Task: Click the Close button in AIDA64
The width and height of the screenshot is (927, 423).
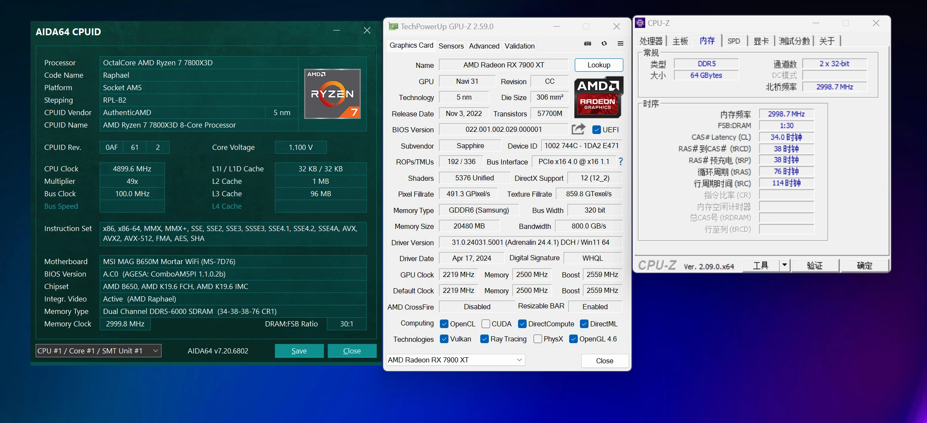Action: pyautogui.click(x=352, y=351)
